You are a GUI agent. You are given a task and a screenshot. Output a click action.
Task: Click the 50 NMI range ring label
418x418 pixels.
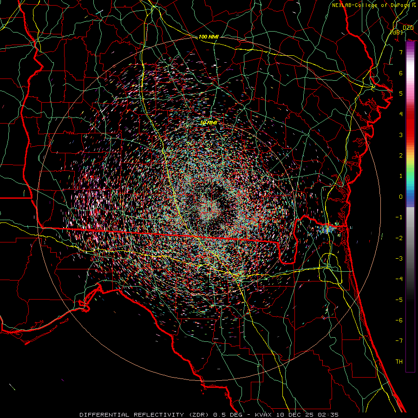coord(209,123)
